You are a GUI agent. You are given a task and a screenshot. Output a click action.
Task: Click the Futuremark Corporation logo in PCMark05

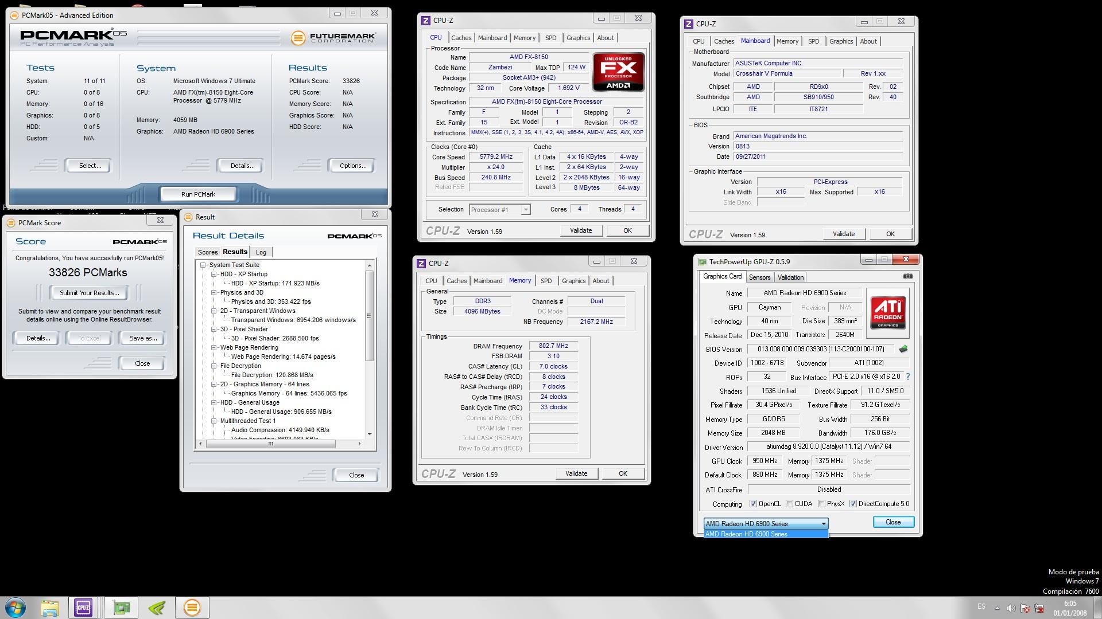(x=333, y=38)
